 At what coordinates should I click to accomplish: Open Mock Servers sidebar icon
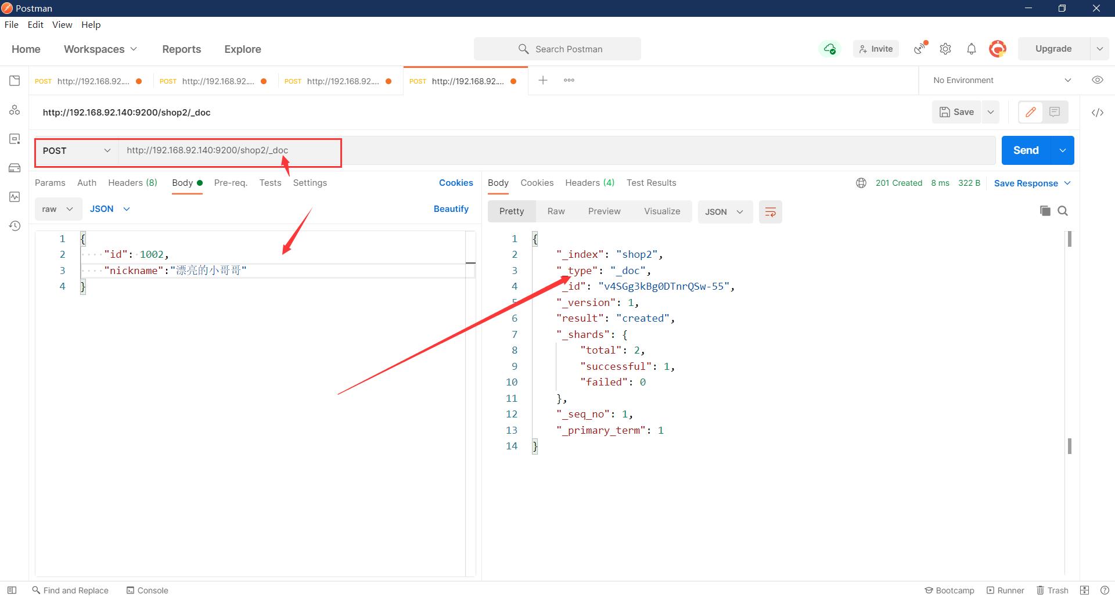(x=15, y=168)
